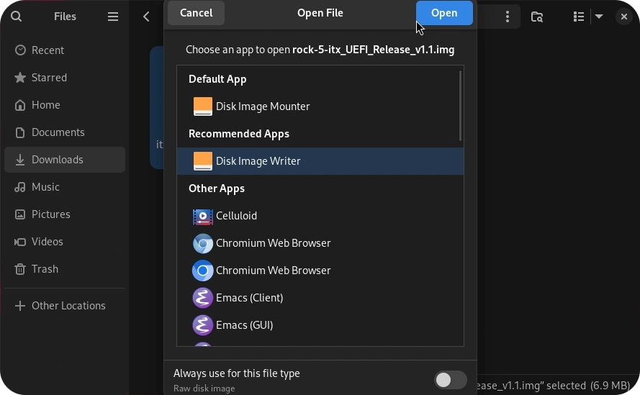This screenshot has width=640, height=395.
Task: Select the second Chromium Web Browser entry
Action: point(320,271)
